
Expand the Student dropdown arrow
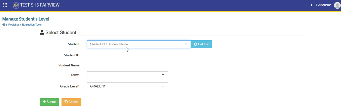(x=186, y=44)
